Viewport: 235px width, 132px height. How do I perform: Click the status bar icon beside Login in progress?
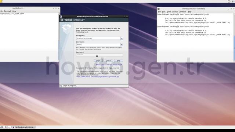click(61, 86)
